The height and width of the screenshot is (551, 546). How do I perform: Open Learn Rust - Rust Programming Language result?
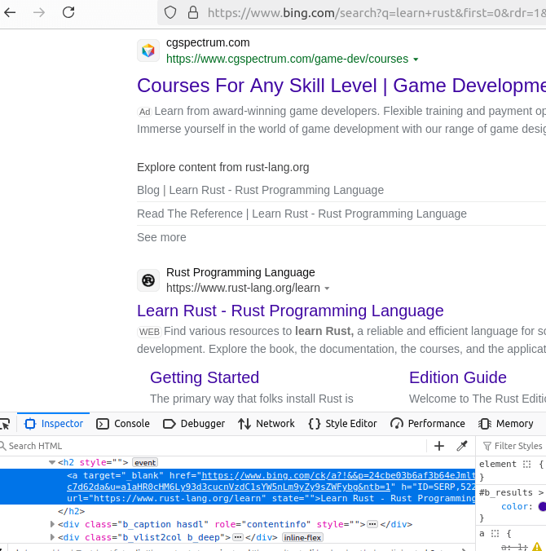(290, 311)
